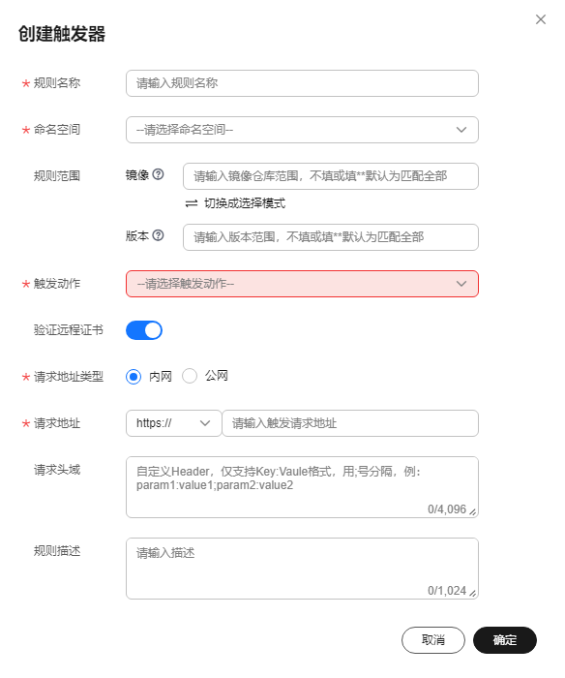Click the swap arrows icon before 切换成选择模式
This screenshot has height=678, width=565.
192,203
